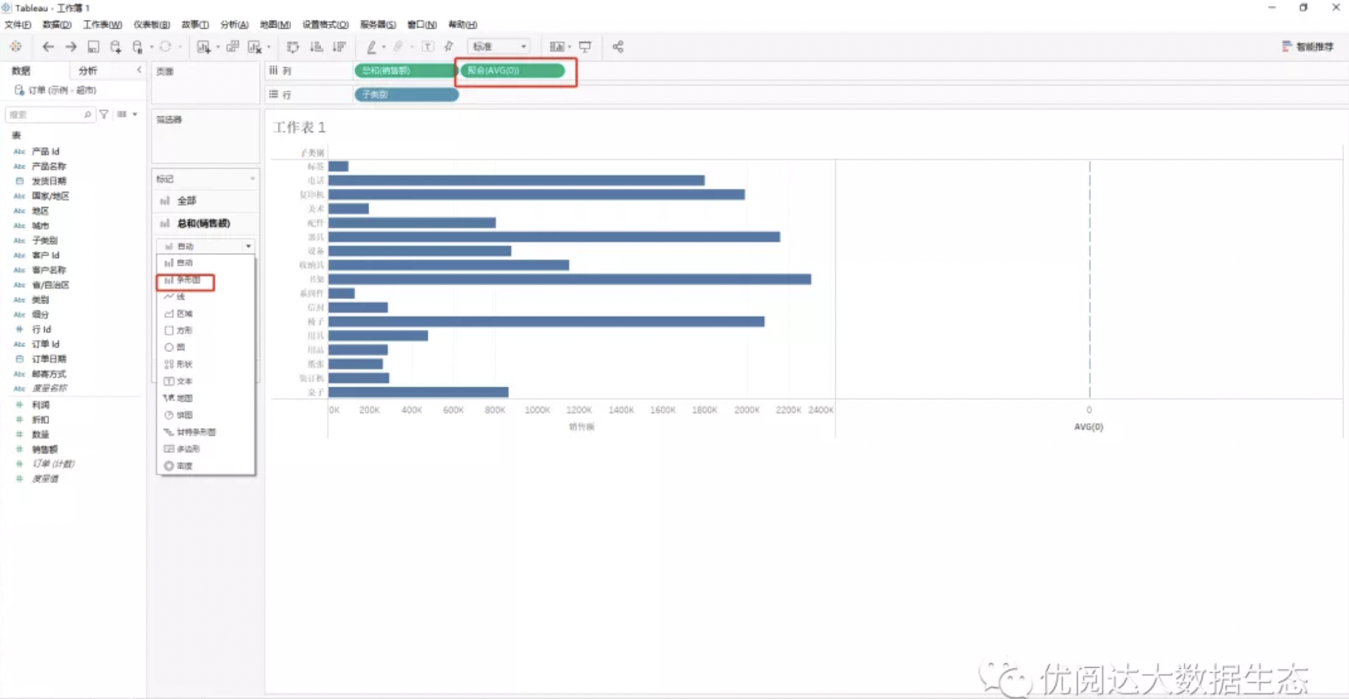The width and height of the screenshot is (1349, 699).
Task: Expand the new worksheet dropdown arrow
Action: [x=218, y=47]
